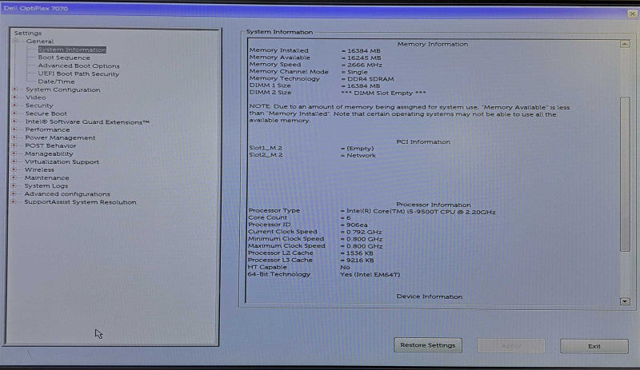The height and width of the screenshot is (370, 640).
Task: Click the Processor L3 Cache 9216 KB value
Action: [357, 261]
